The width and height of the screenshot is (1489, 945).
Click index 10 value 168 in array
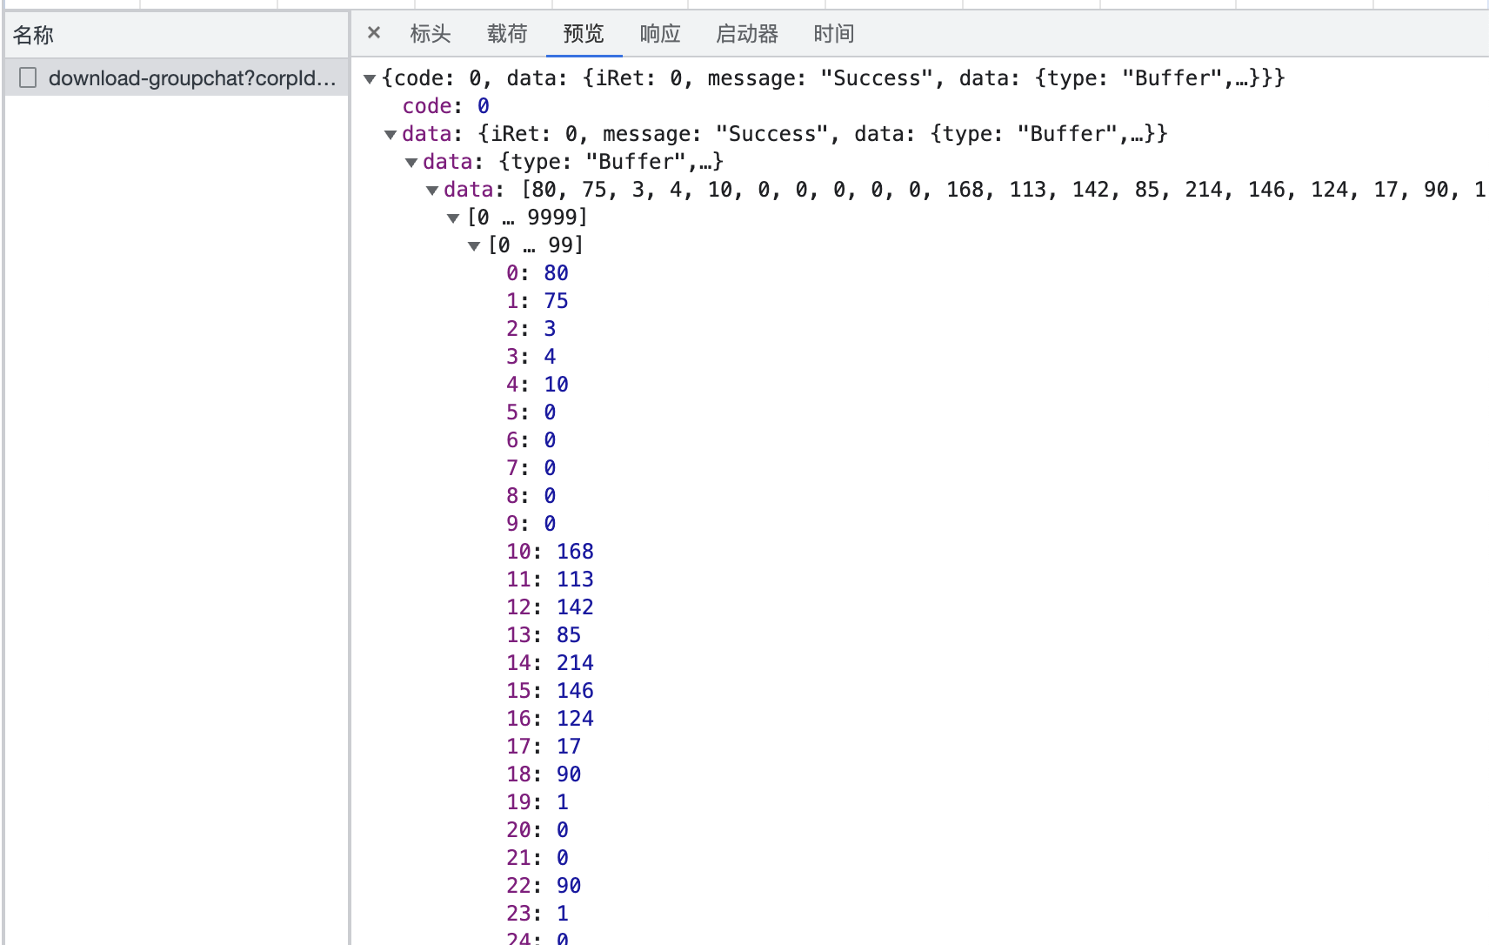[x=575, y=551]
